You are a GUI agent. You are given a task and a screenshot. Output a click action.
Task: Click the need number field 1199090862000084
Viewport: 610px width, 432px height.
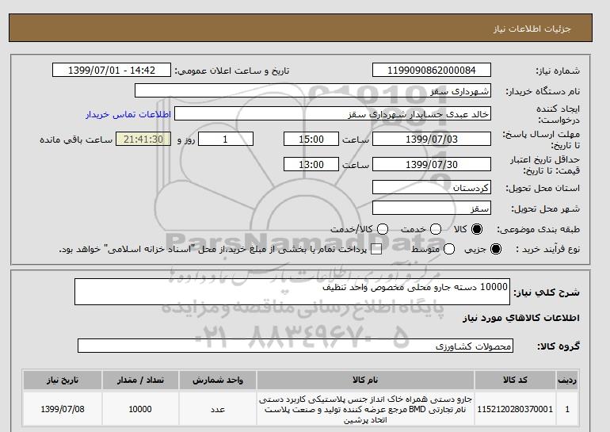click(x=432, y=70)
